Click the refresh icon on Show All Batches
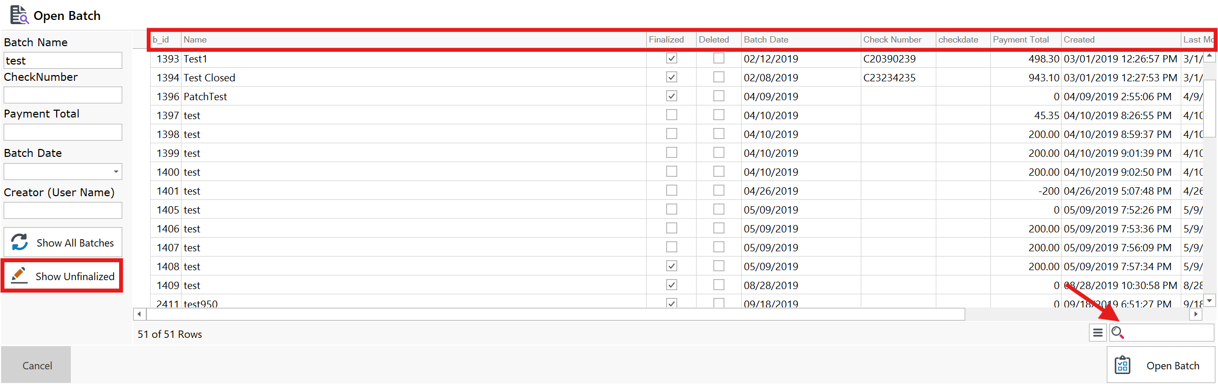Image resolution: width=1218 pixels, height=384 pixels. pyautogui.click(x=20, y=242)
